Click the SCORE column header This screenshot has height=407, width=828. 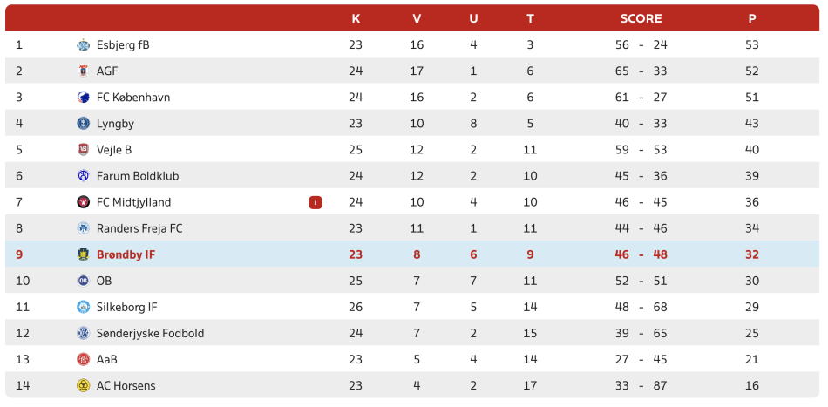click(641, 18)
